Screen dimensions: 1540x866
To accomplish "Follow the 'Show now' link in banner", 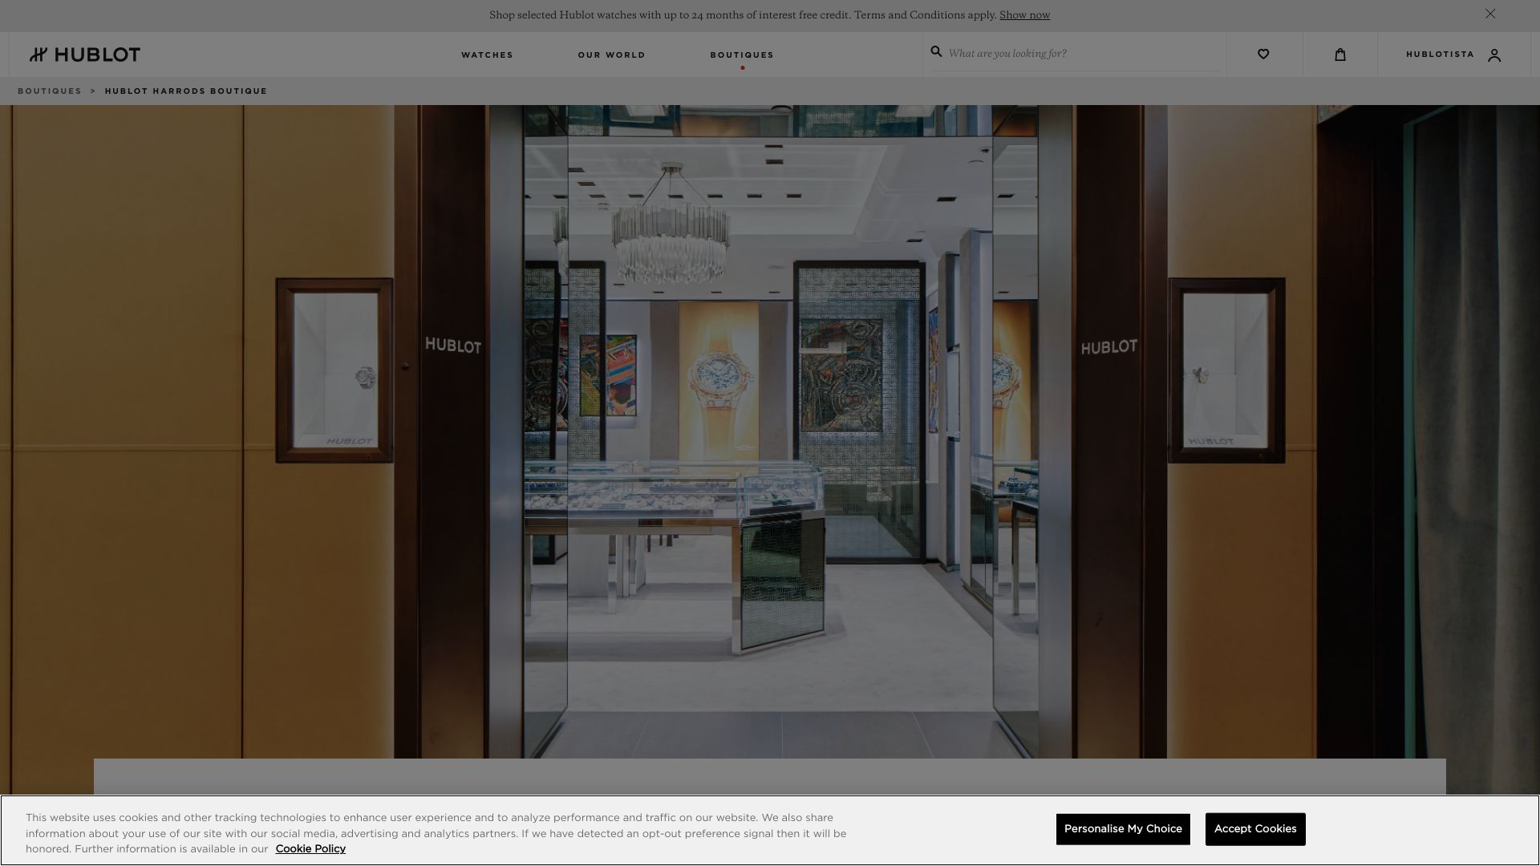I will point(1024,15).
